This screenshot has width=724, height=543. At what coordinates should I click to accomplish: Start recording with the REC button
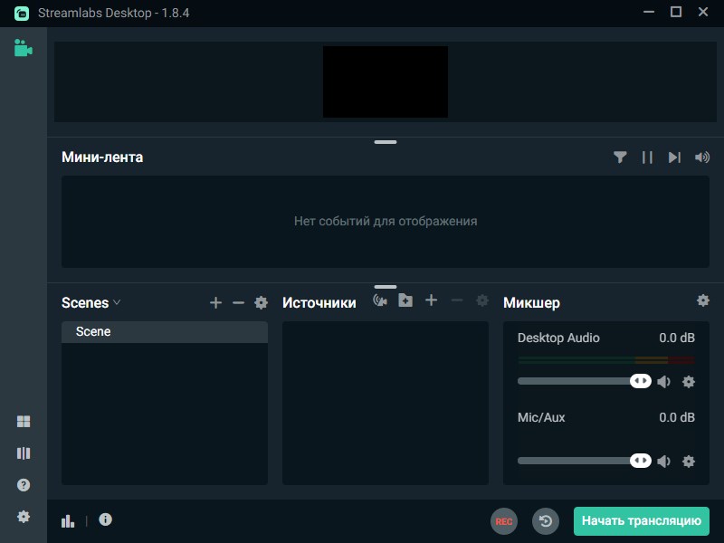click(x=504, y=521)
